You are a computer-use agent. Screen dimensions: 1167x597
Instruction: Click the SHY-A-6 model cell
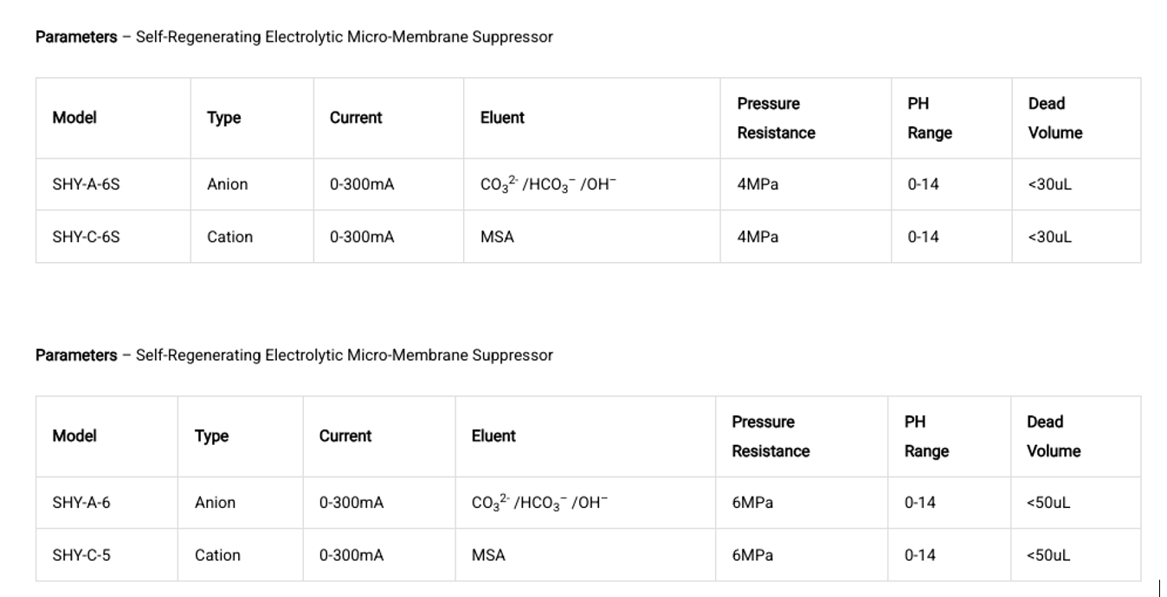(81, 503)
